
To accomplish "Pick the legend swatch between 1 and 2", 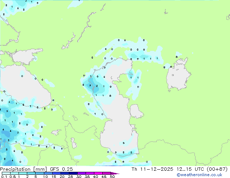I will click(x=23, y=173).
